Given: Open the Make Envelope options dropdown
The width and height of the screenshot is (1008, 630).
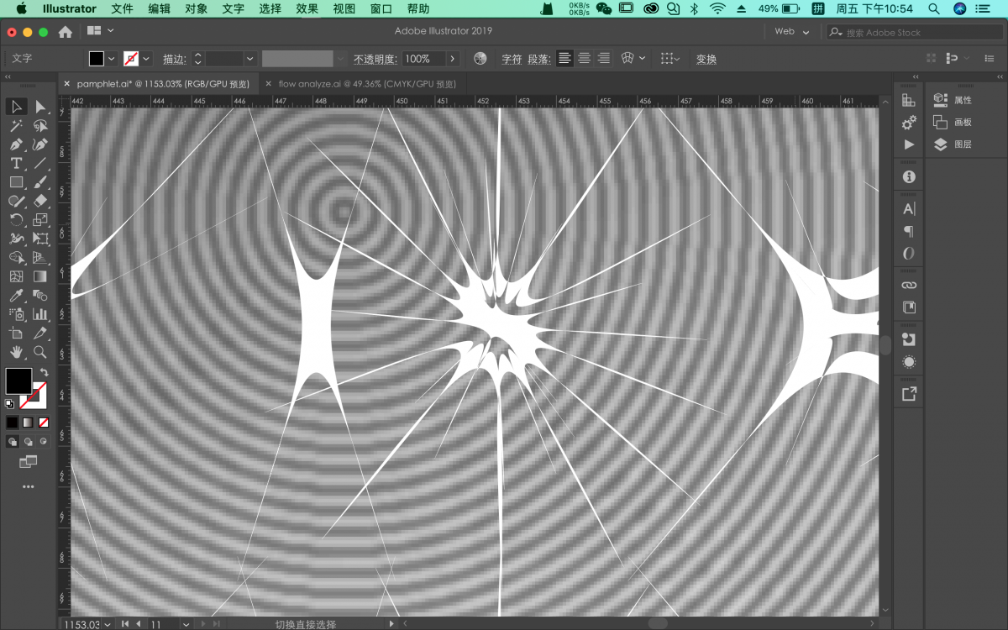Looking at the screenshot, I should [643, 59].
